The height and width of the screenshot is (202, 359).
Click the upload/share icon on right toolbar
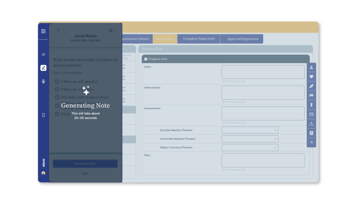pyautogui.click(x=311, y=123)
